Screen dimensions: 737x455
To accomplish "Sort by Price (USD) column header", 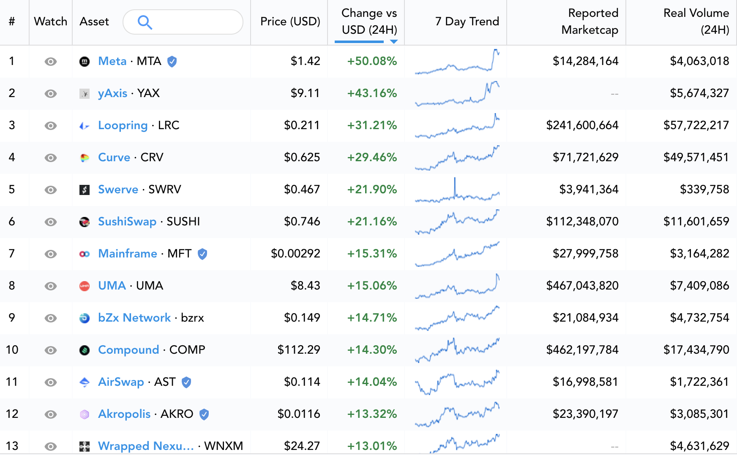I will (290, 22).
